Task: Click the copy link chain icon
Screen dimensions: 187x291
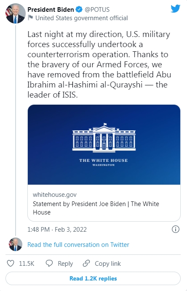Action: [86, 264]
